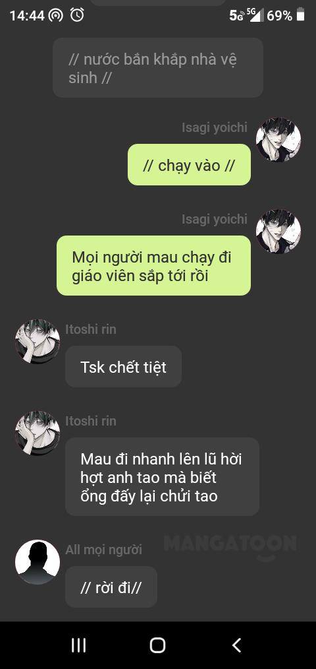Tap the "Mau đi nhanh lên lũ hời hợt" bubble

coord(162,476)
